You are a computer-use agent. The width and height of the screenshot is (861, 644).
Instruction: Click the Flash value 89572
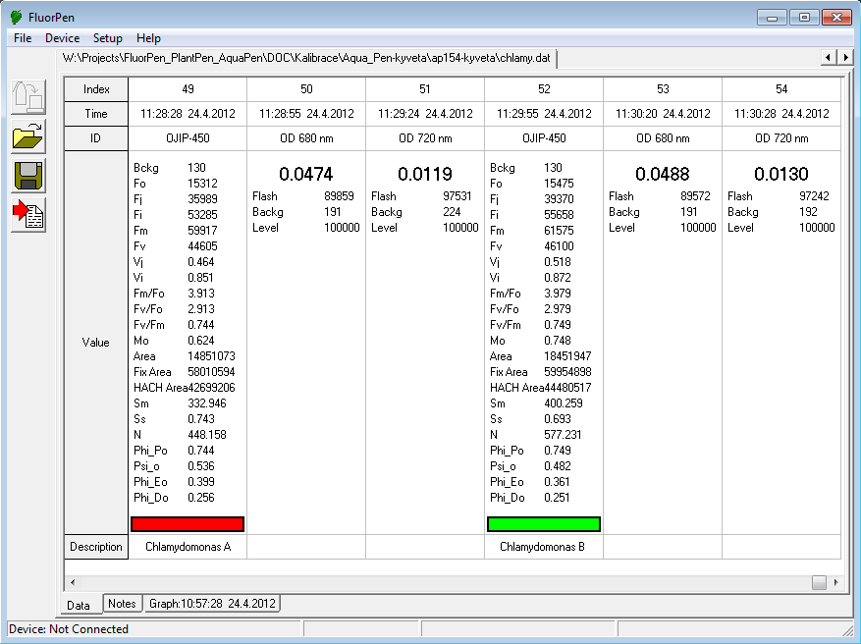(695, 196)
